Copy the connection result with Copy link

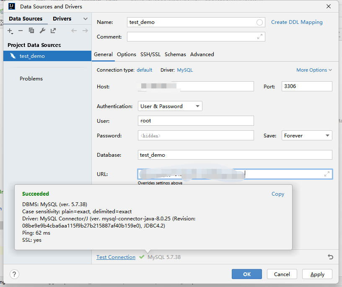click(x=277, y=194)
